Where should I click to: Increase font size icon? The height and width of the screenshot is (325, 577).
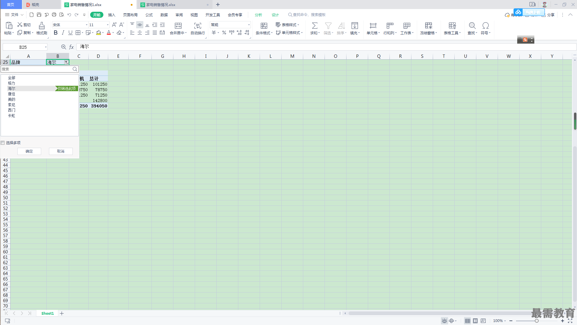114,25
